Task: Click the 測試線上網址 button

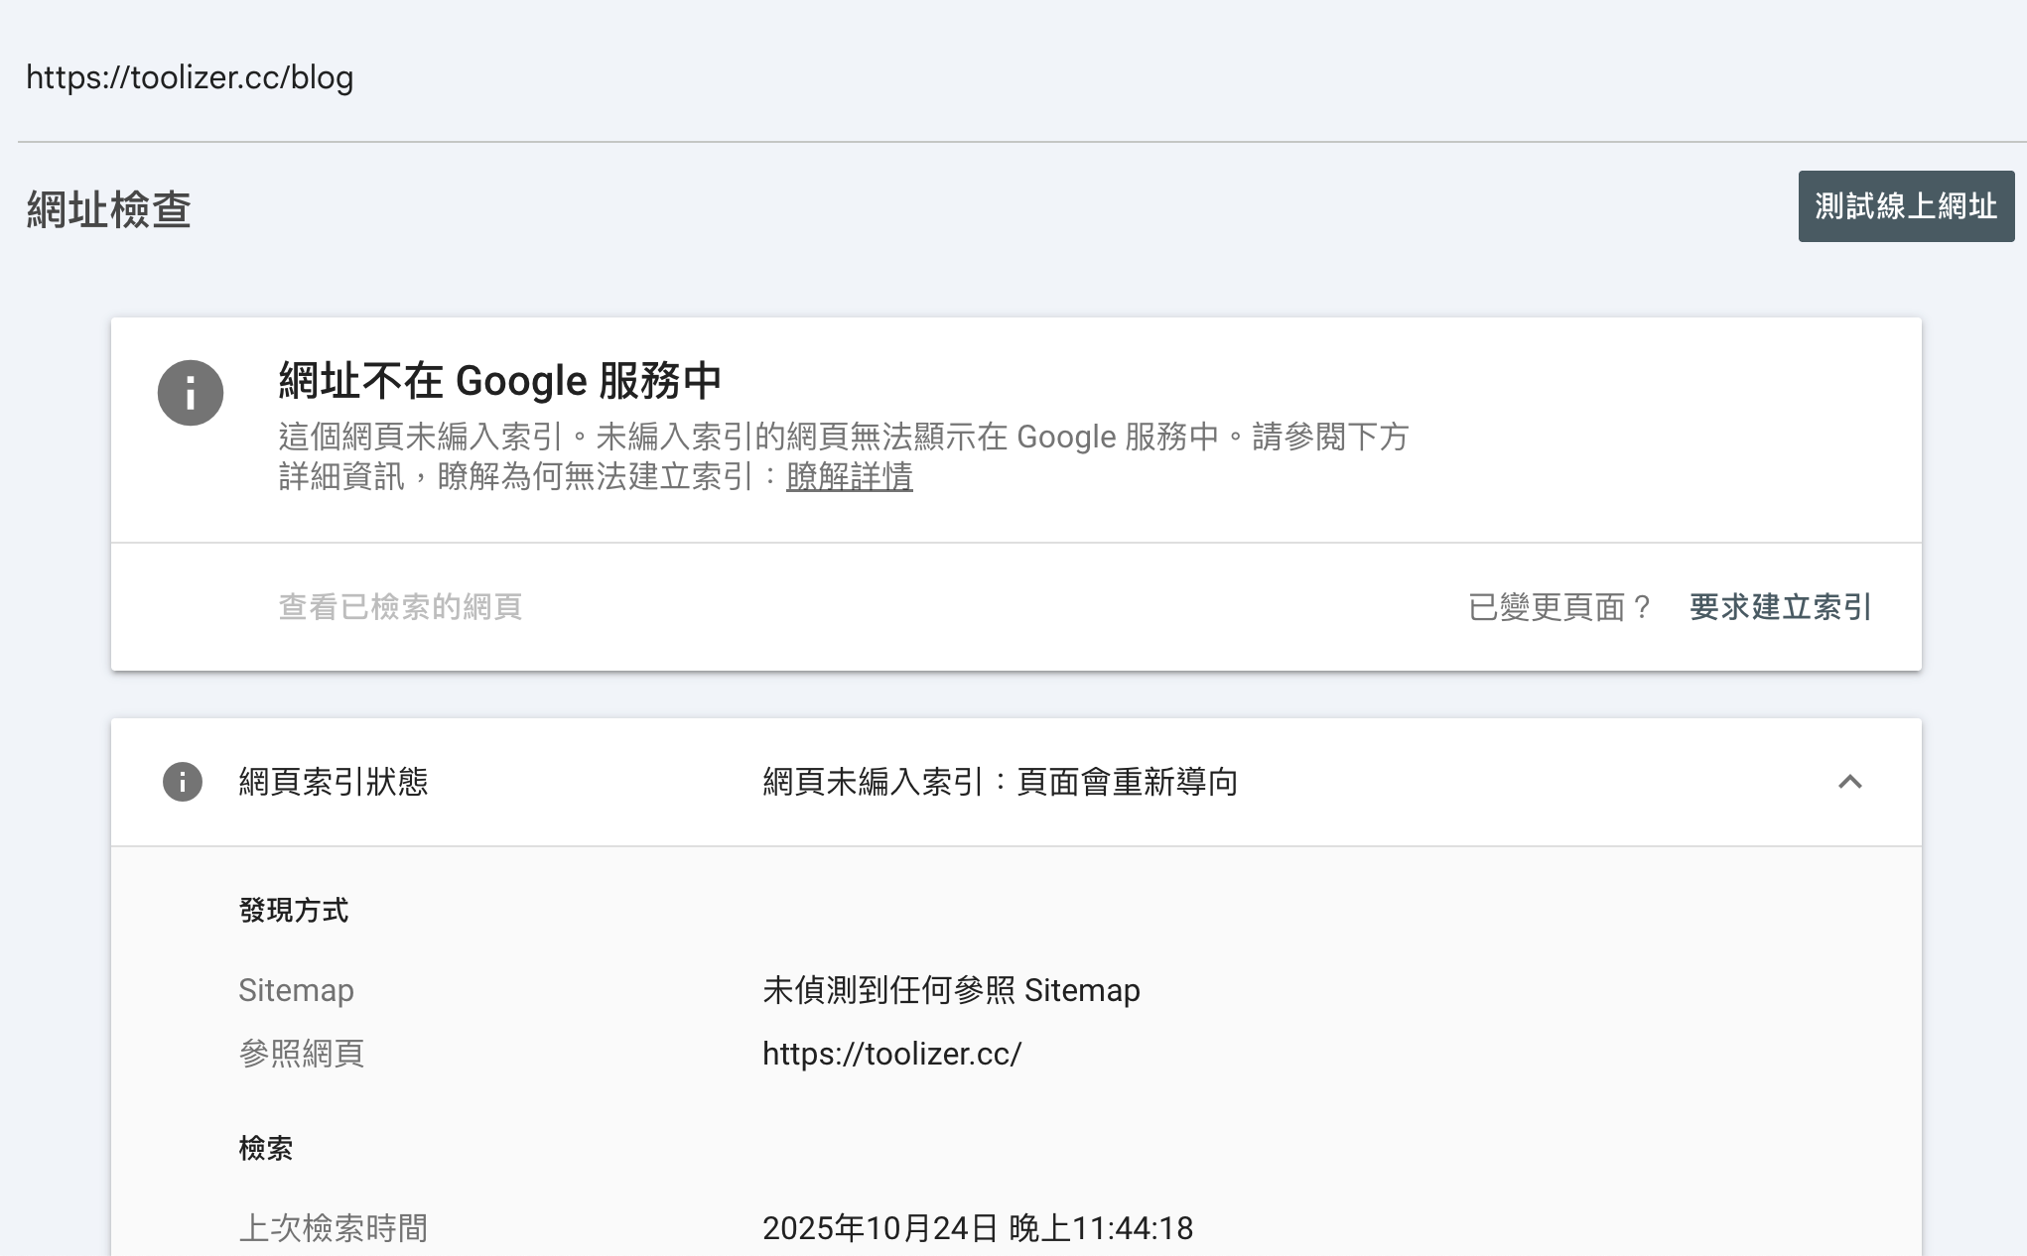Action: click(1904, 205)
